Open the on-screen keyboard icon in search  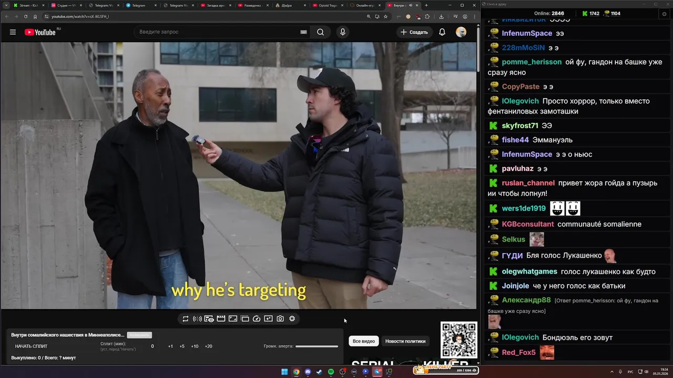[x=303, y=32]
